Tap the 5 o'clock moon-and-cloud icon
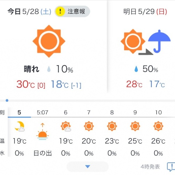Viewport: 175px width, 175px height. (20, 126)
